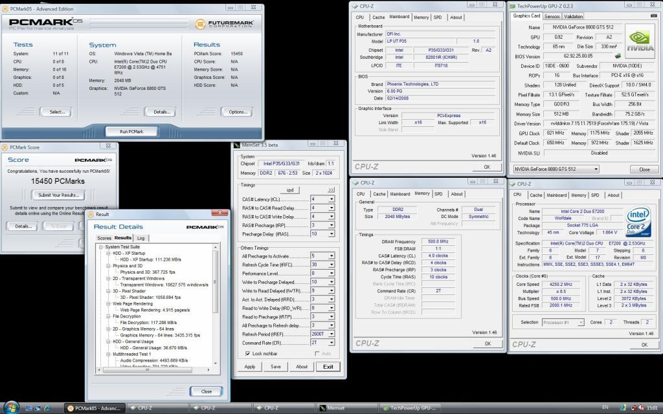Open Cache tab in CPU-Z Mainboard window
Screen dimensions: 663x414
[x=378, y=17]
